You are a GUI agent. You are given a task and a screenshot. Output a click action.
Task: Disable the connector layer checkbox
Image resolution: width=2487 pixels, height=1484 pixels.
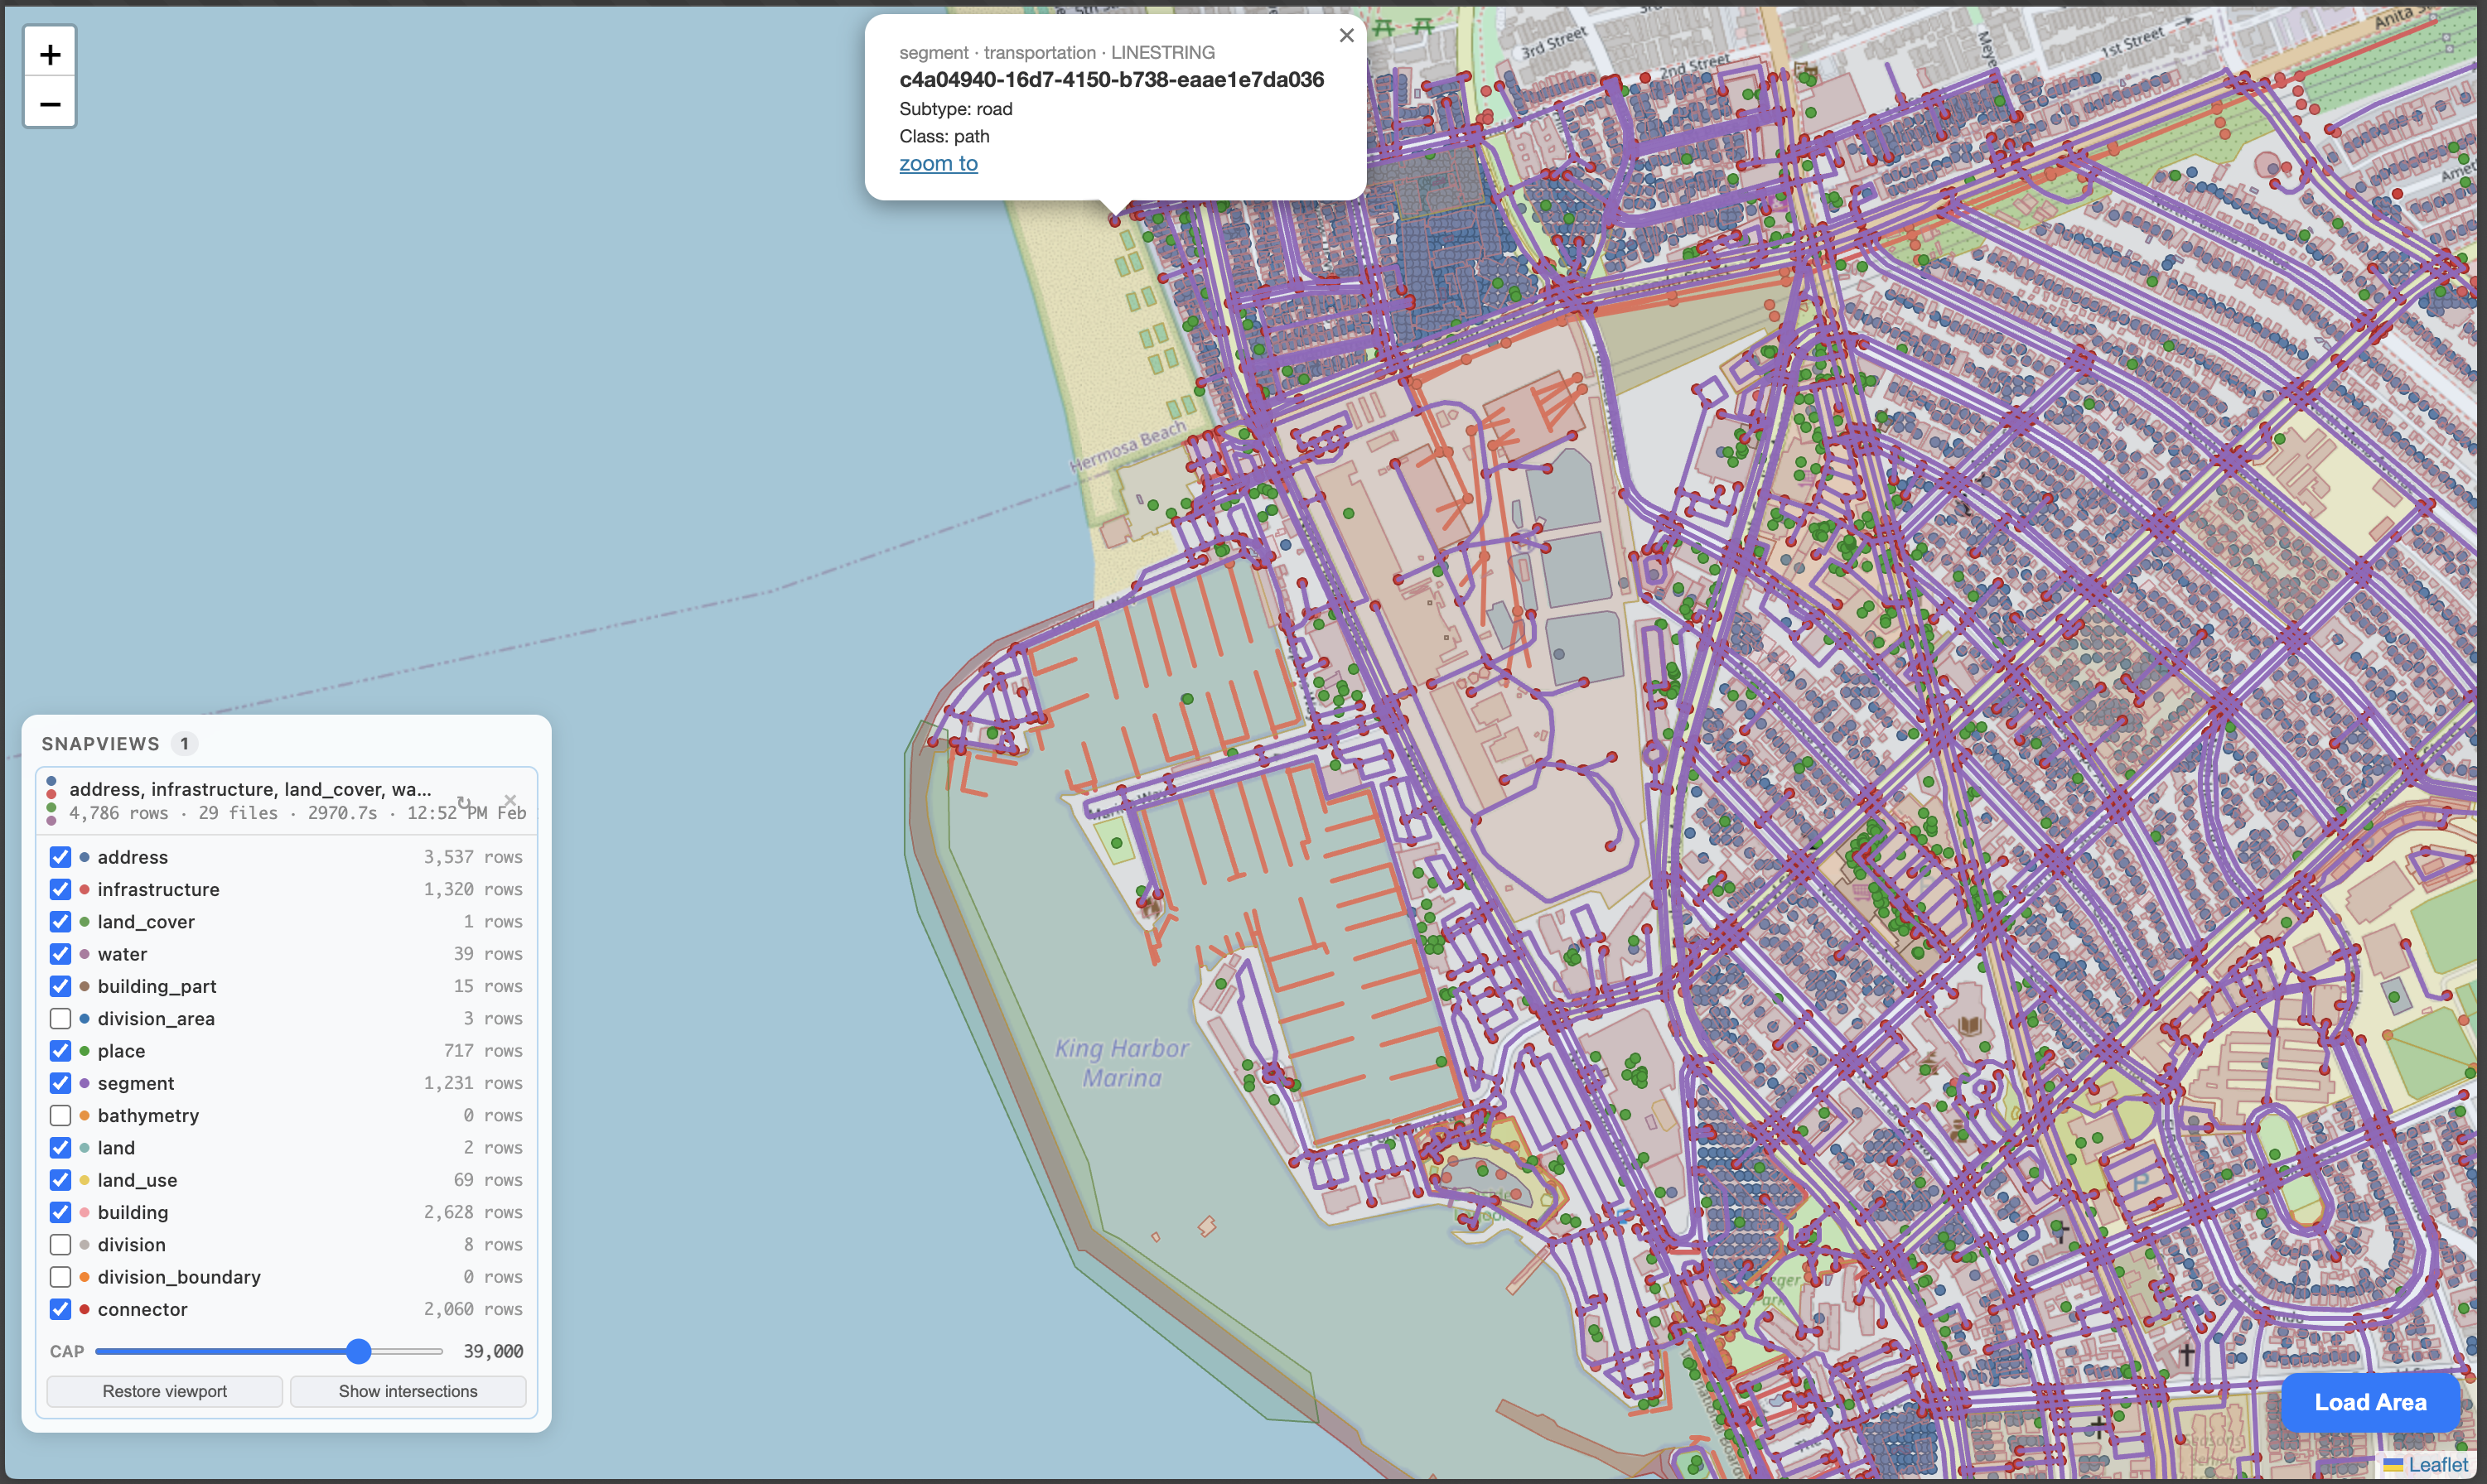point(60,1309)
